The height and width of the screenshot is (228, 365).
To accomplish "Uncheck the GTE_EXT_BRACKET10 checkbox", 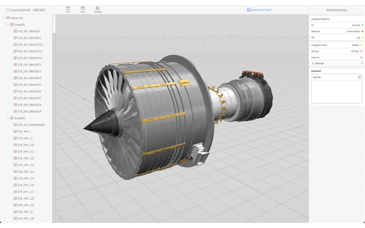I will (x=16, y=44).
